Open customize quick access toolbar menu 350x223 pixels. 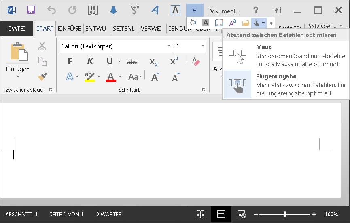coord(271,23)
